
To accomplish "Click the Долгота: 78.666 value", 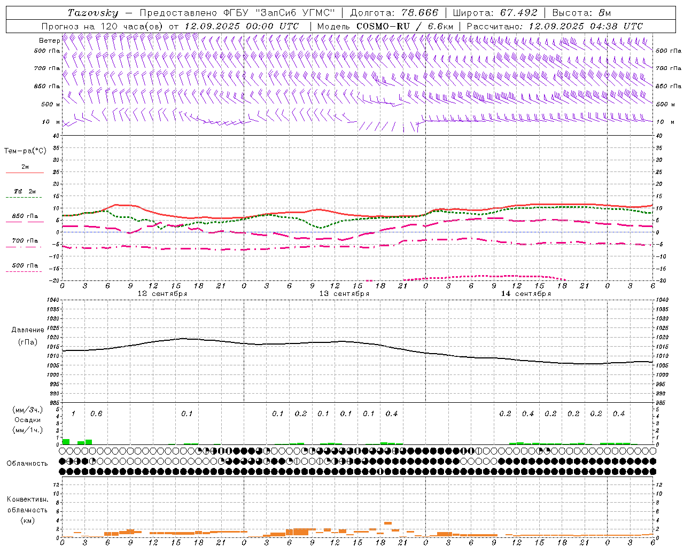I will (394, 13).
